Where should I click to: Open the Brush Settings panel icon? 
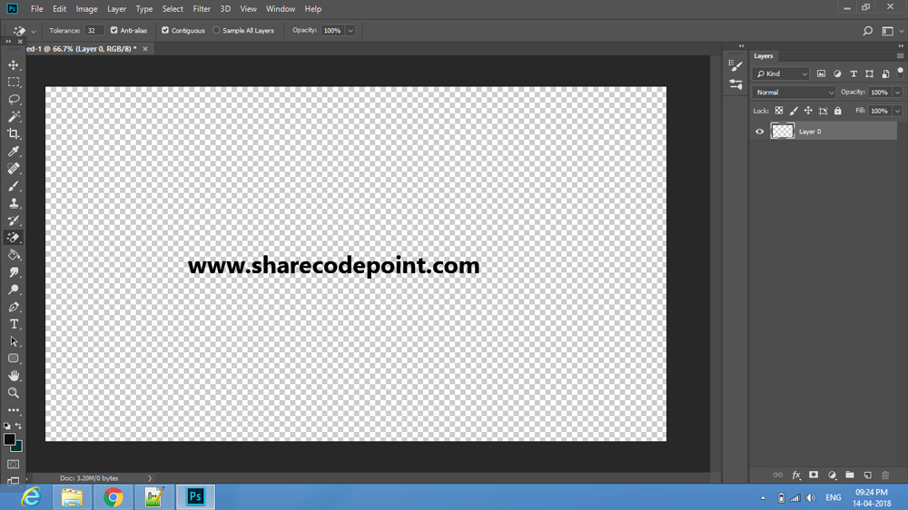736,84
